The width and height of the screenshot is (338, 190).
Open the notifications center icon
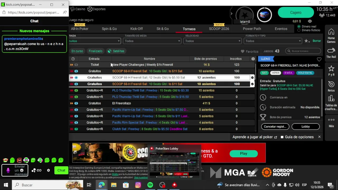[x=330, y=185]
